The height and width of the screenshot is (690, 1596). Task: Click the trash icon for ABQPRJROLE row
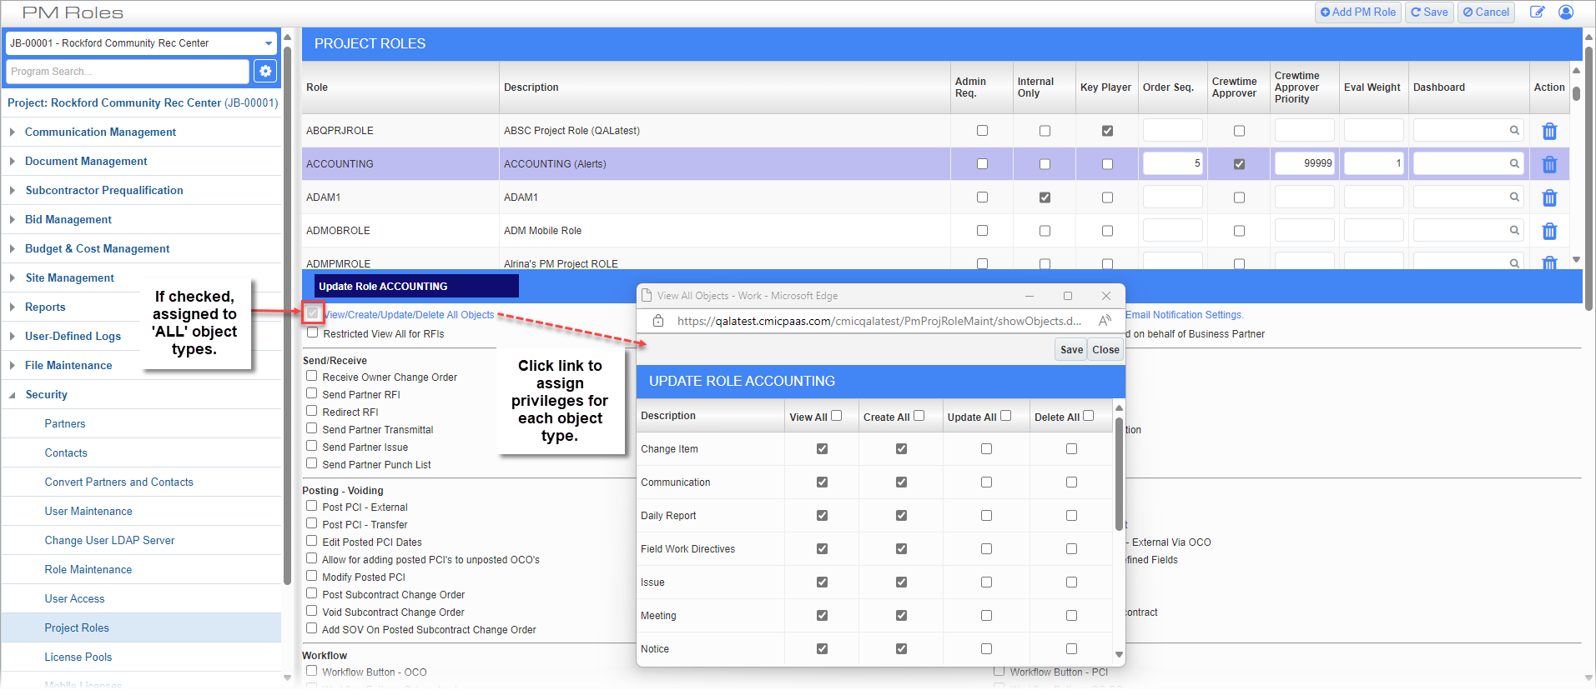[1549, 132]
